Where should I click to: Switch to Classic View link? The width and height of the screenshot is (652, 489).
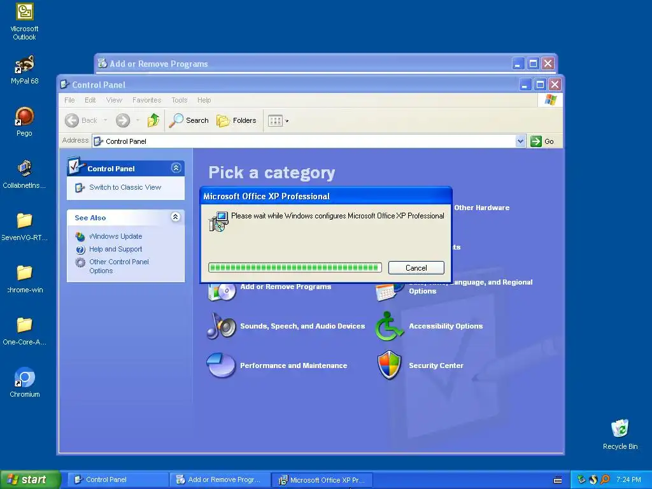coord(125,188)
